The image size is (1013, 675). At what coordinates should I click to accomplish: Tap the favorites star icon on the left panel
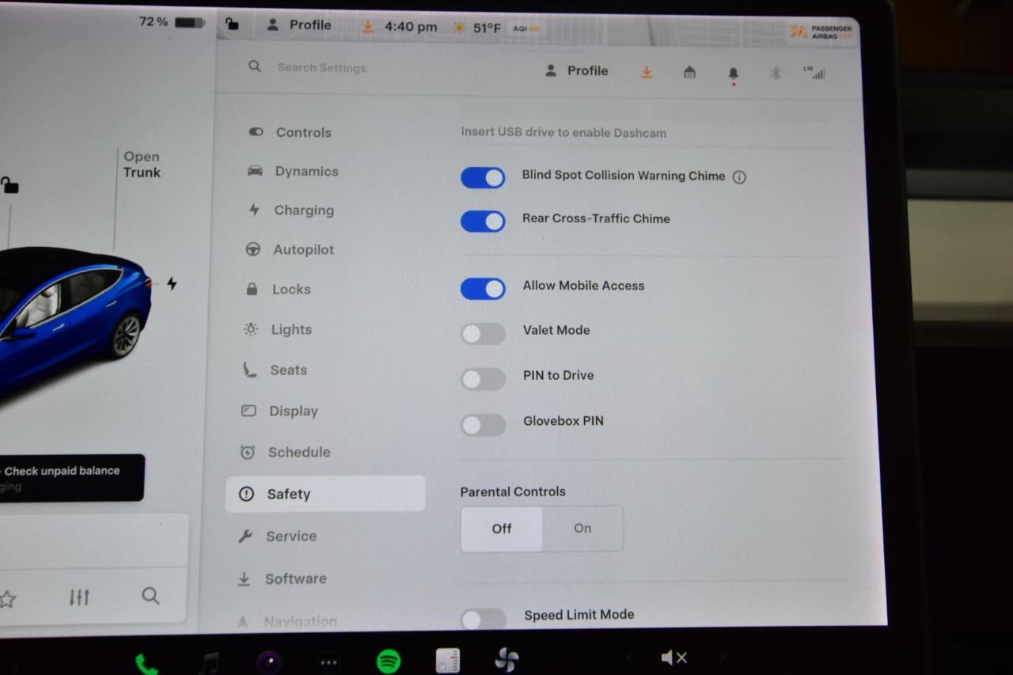[x=9, y=596]
